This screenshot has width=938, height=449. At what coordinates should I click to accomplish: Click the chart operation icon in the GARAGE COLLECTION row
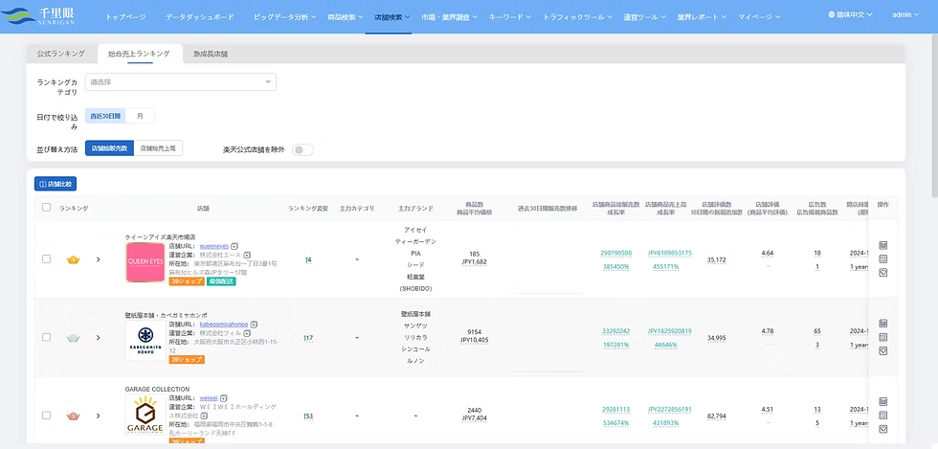[882, 402]
